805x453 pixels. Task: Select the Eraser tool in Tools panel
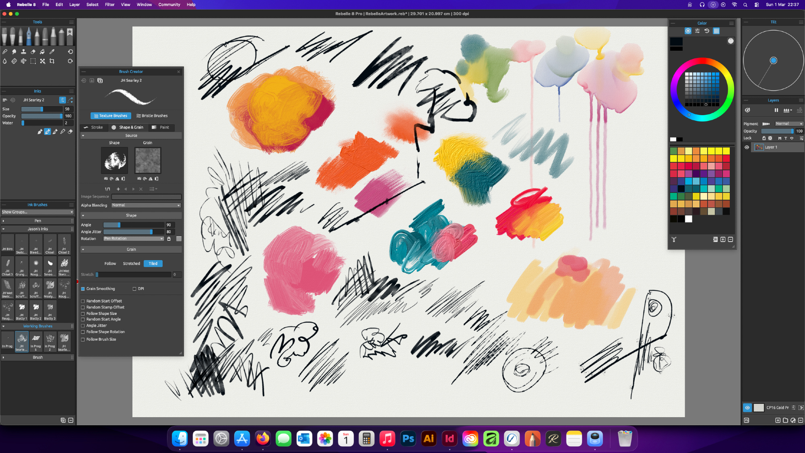tap(33, 52)
